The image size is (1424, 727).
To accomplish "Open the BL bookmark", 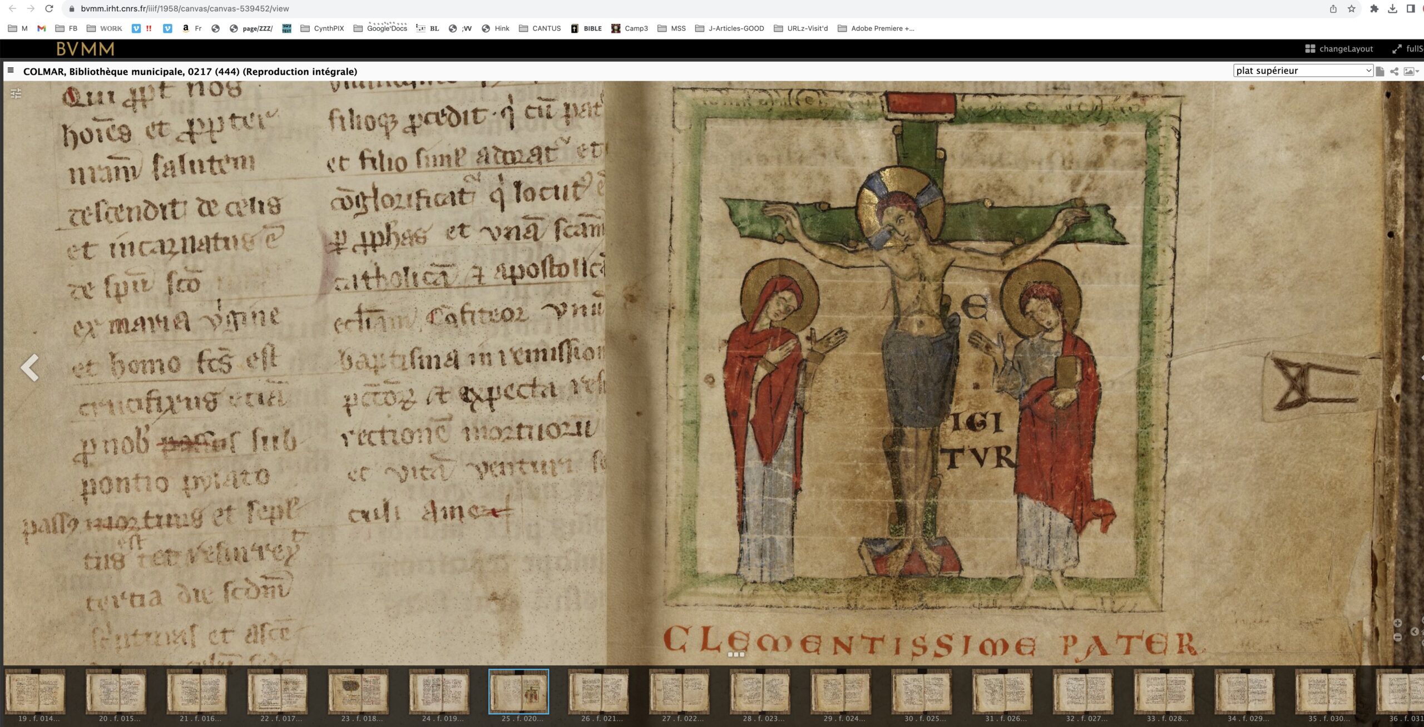I will (428, 28).
